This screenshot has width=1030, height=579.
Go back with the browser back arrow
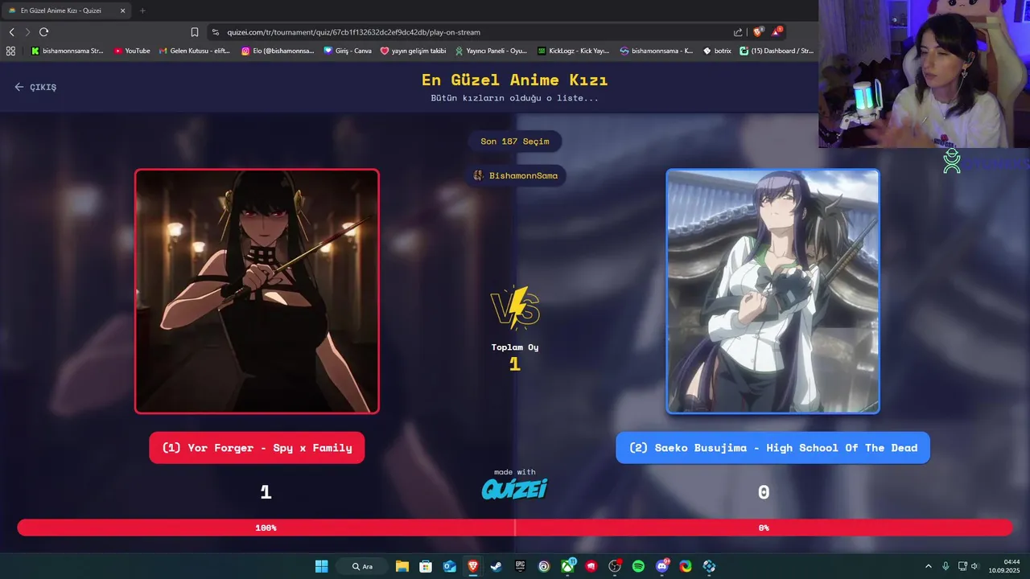11,32
